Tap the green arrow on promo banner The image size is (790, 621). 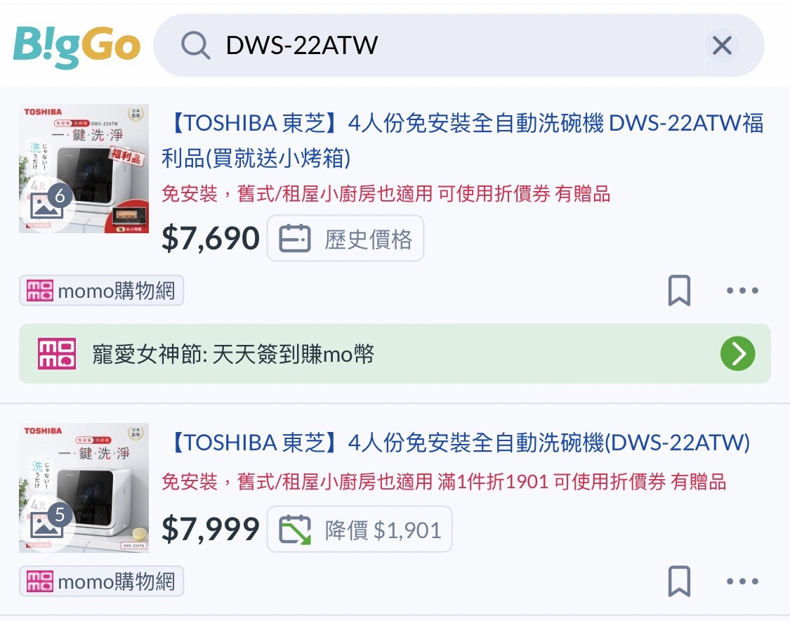pyautogui.click(x=737, y=354)
